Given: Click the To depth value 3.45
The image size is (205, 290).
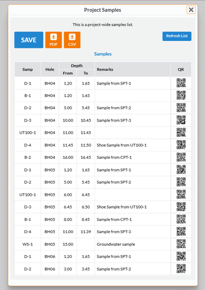Looking at the screenshot, I should (86, 269).
